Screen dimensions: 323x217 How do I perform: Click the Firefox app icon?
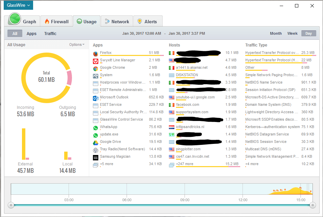(x=95, y=54)
